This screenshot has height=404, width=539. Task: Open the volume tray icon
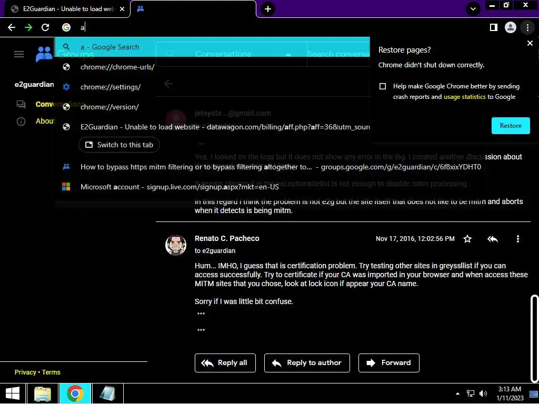(x=483, y=393)
